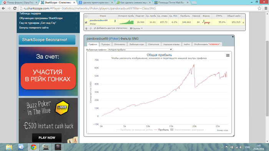
Task: Click the Форма mini chart in the row
Action: pos(206,22)
